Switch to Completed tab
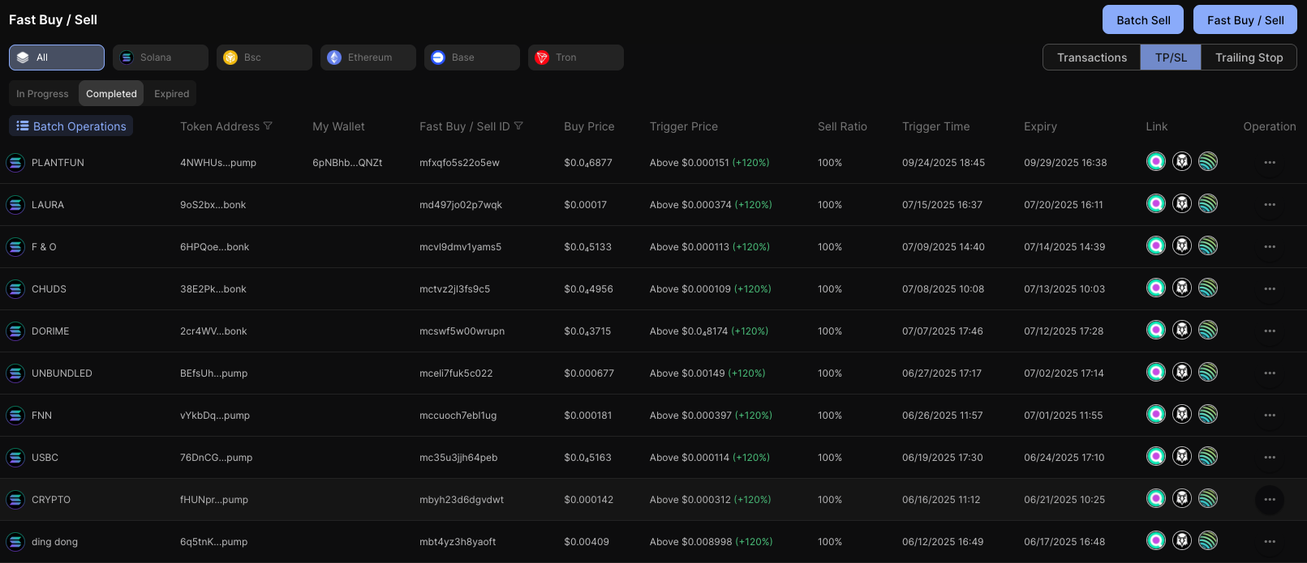Viewport: 1307px width, 563px height. tap(111, 94)
